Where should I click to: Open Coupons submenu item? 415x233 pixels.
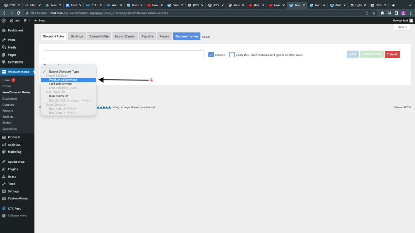pos(8,105)
